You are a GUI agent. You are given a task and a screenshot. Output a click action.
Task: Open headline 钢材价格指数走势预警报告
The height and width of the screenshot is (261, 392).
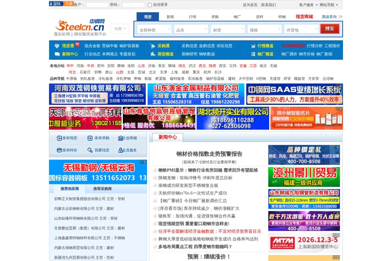(209, 154)
